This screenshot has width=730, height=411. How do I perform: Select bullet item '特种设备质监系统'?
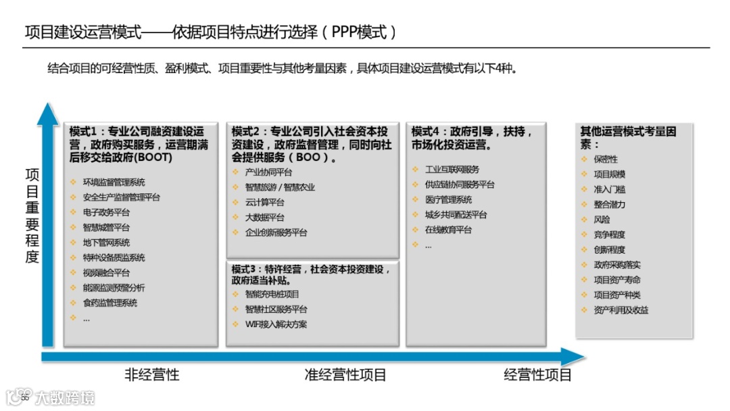114,258
